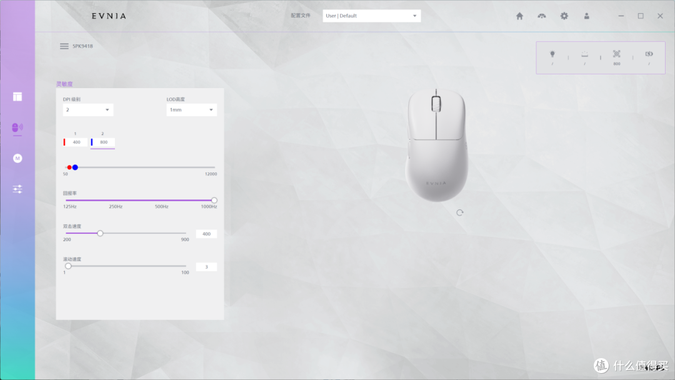Open the headset support icon
675x380 pixels.
pyautogui.click(x=541, y=16)
